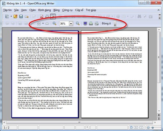Toggle the Page Preview button in the toolbar
Viewport: 163px width, 131px height.
tap(53, 16)
